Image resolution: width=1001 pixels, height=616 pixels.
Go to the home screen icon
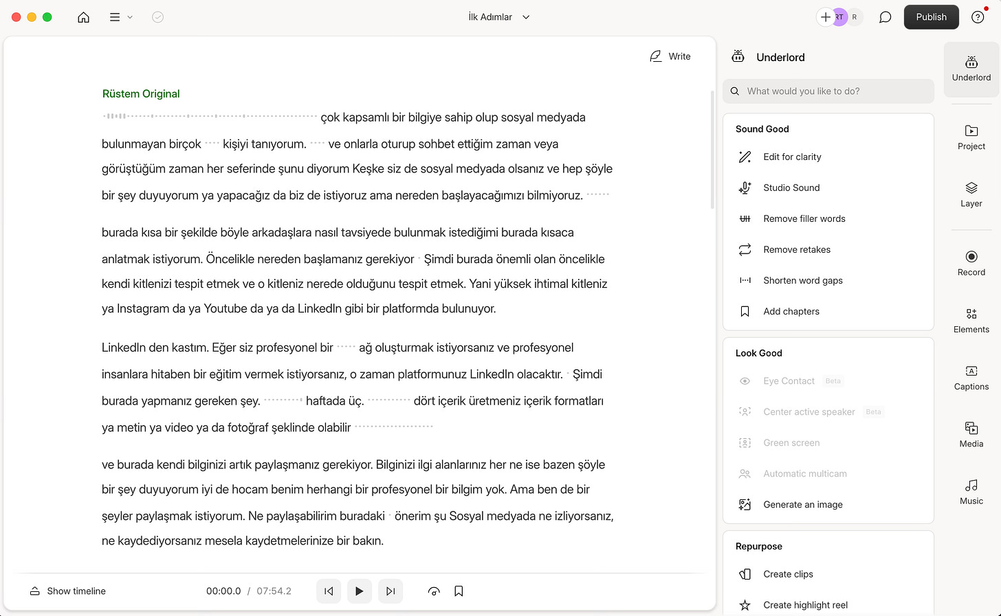click(83, 17)
